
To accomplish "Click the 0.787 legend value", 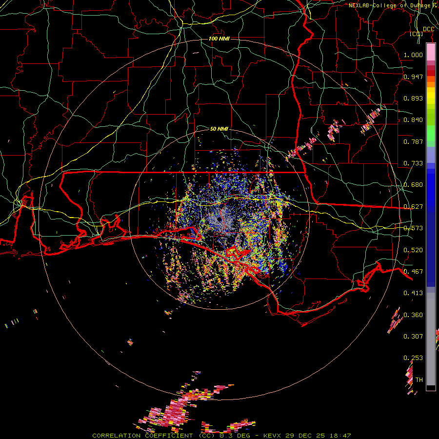I will [413, 141].
